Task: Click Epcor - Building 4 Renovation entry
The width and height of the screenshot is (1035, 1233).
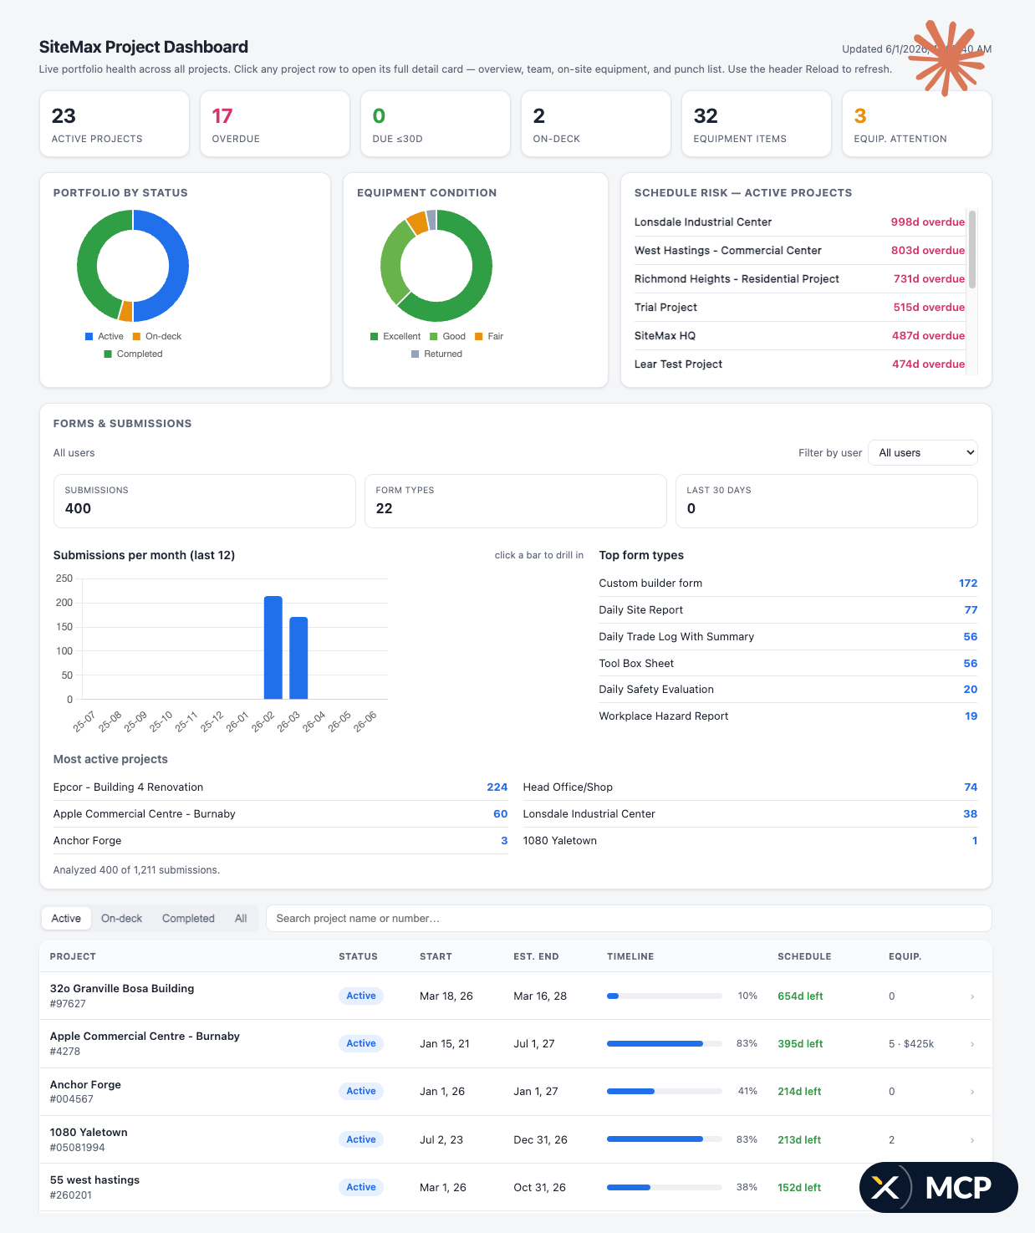Action: [x=280, y=787]
